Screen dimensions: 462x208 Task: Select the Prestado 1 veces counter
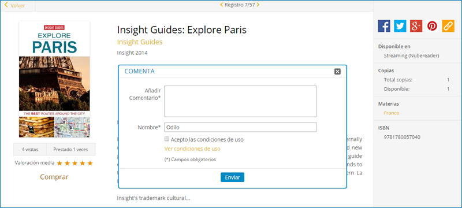click(x=70, y=150)
